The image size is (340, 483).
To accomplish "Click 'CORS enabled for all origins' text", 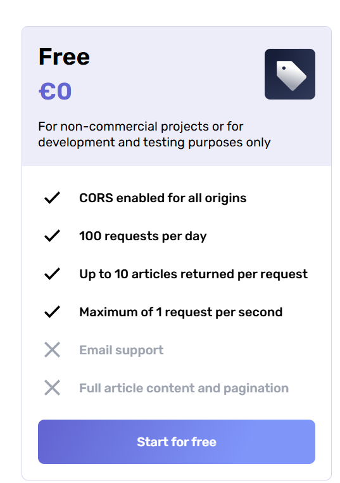I will 163,198.
